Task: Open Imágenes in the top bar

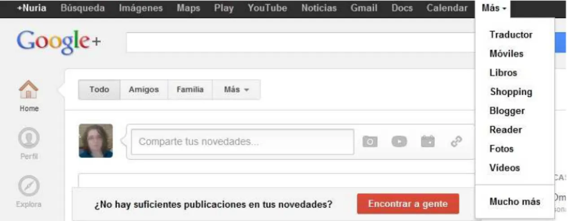Action: 140,8
